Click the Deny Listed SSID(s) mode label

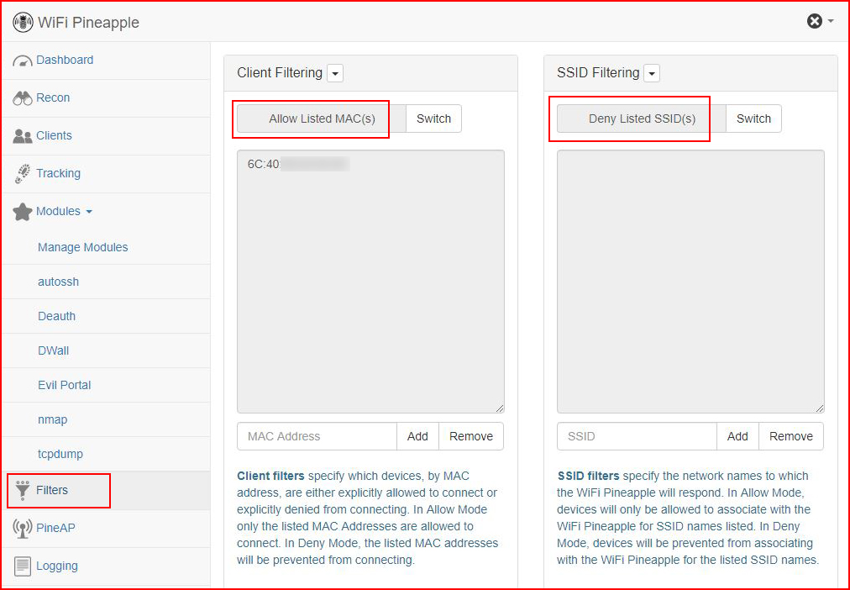642,119
